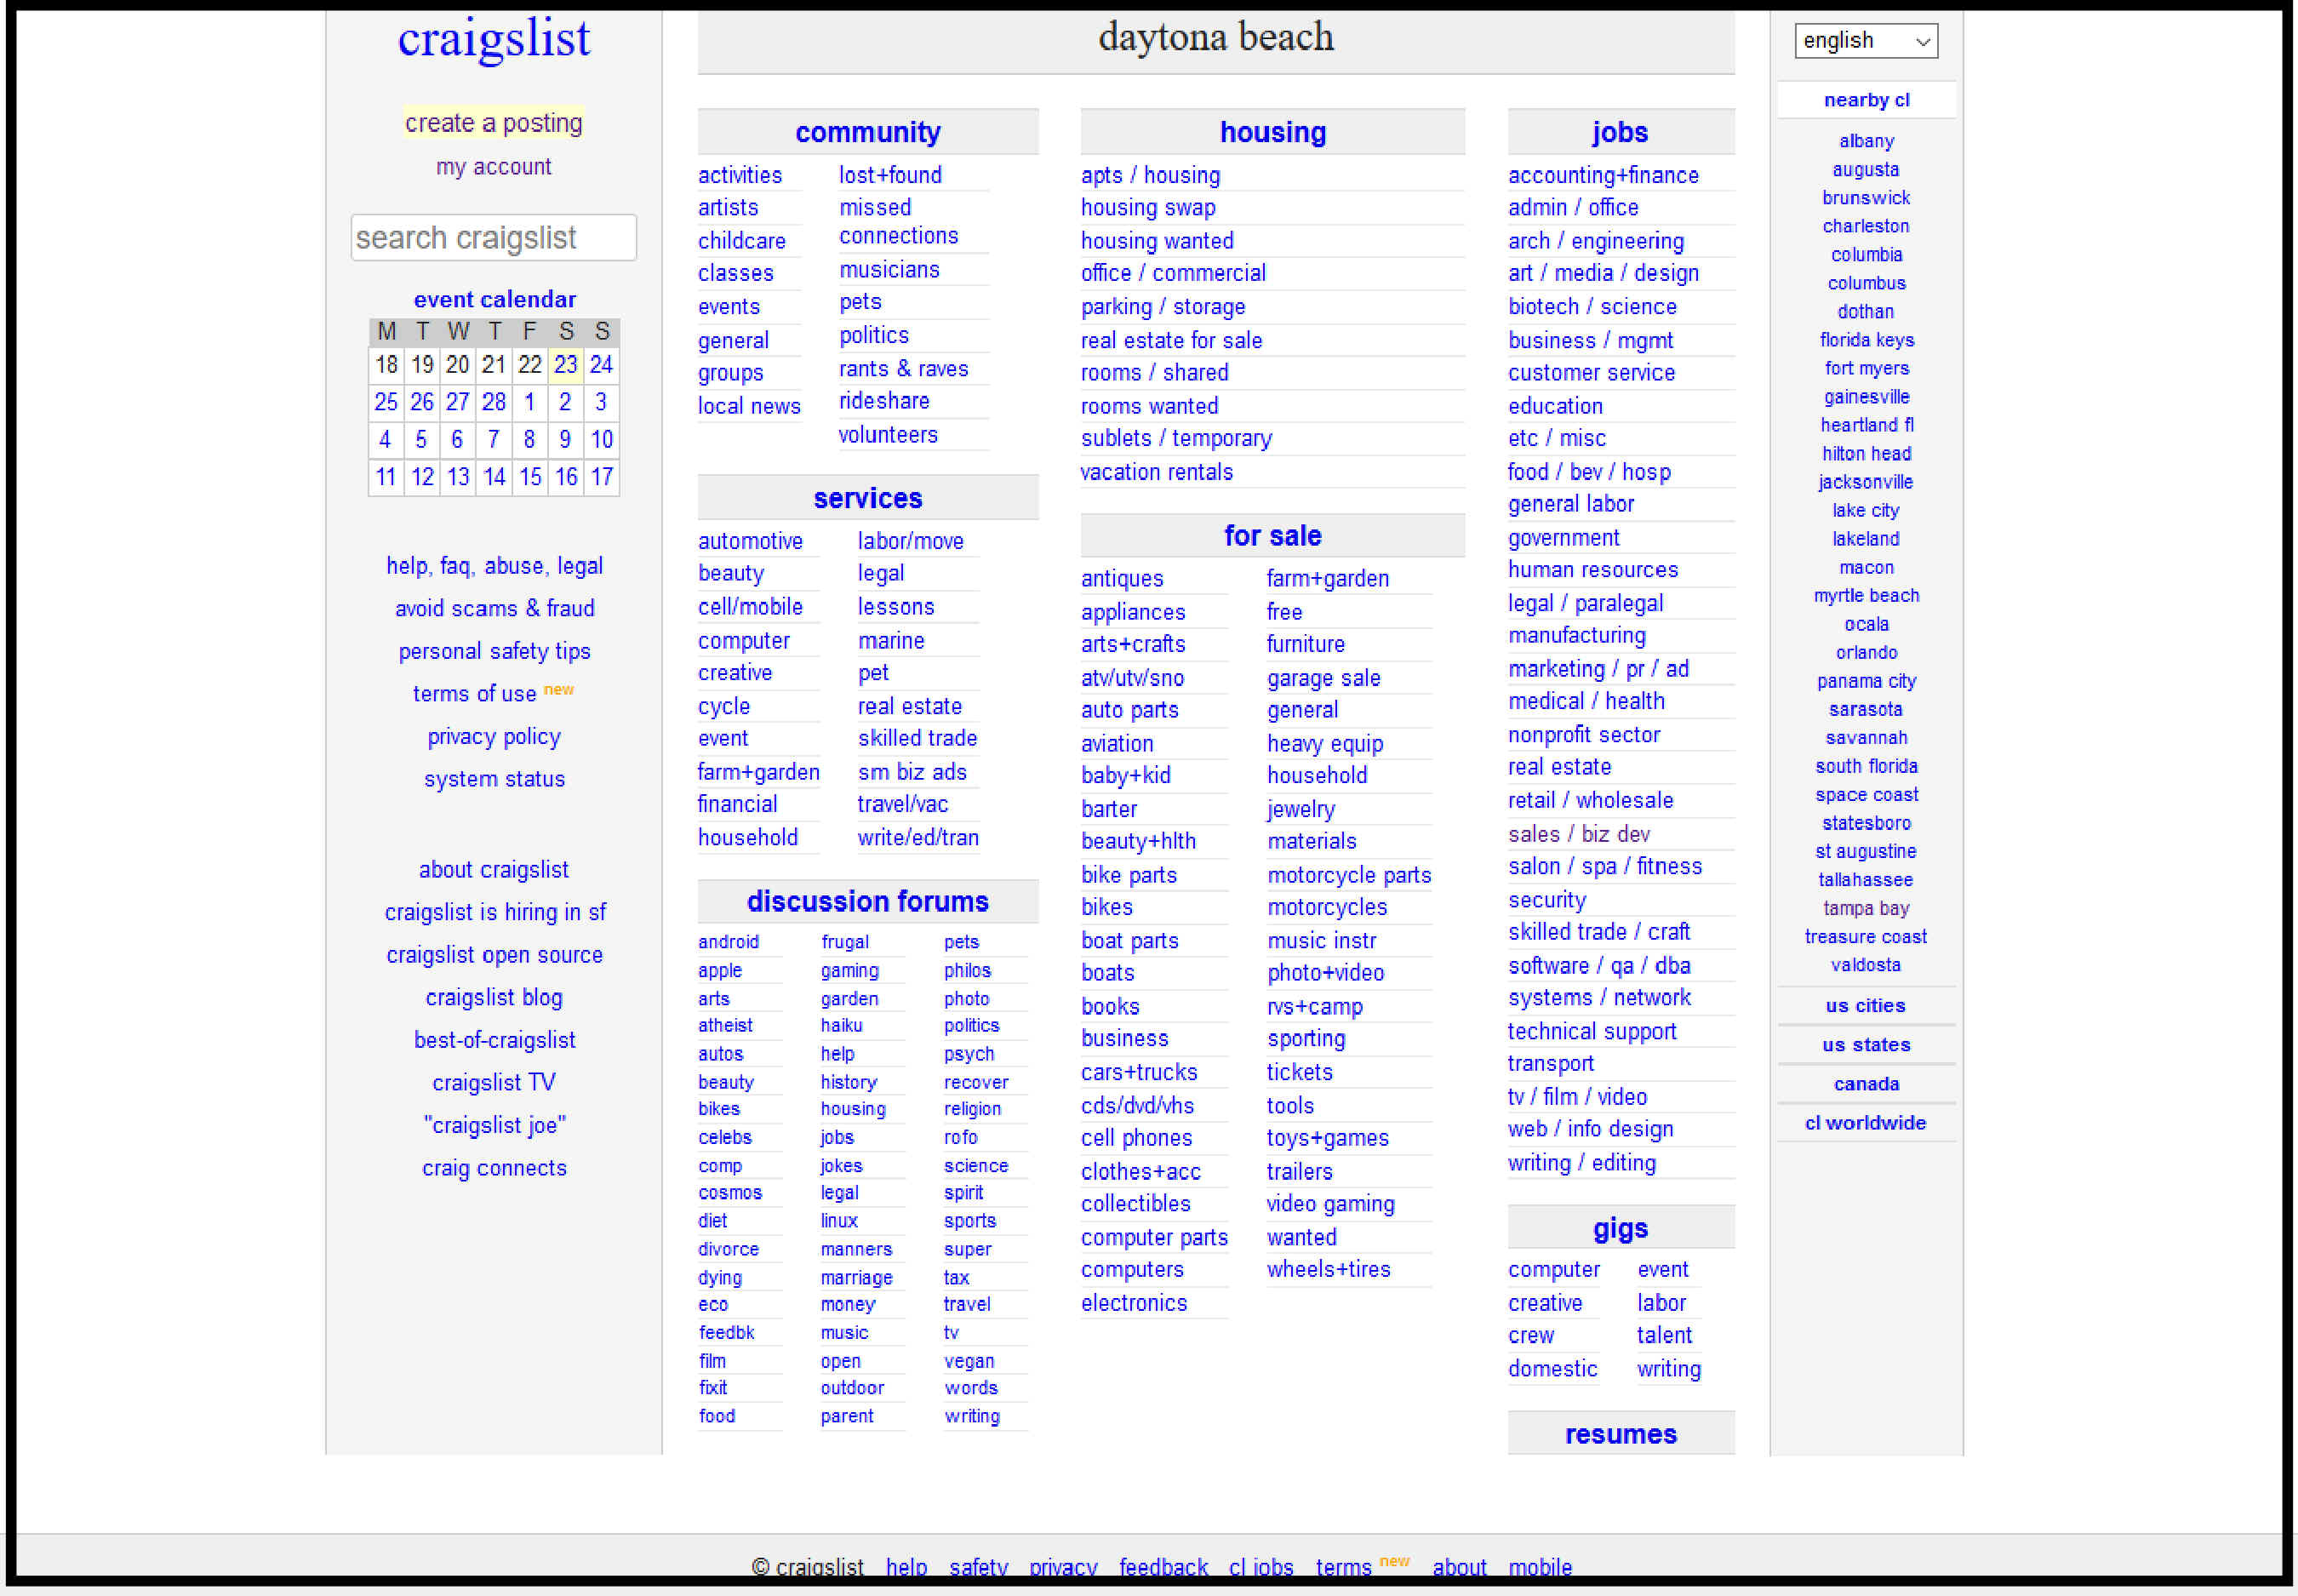Expand the us states list
Screen dimensions: 2298x1596
[x=1865, y=1044]
